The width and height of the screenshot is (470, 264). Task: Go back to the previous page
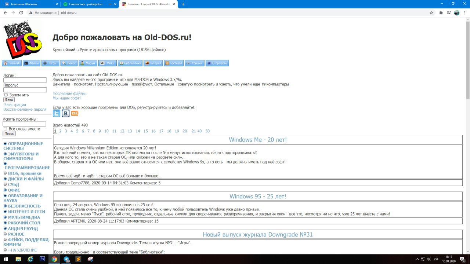click(x=5, y=12)
